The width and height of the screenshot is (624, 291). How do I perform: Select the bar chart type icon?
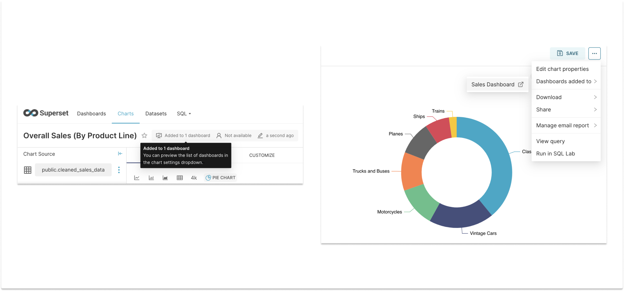pyautogui.click(x=151, y=178)
